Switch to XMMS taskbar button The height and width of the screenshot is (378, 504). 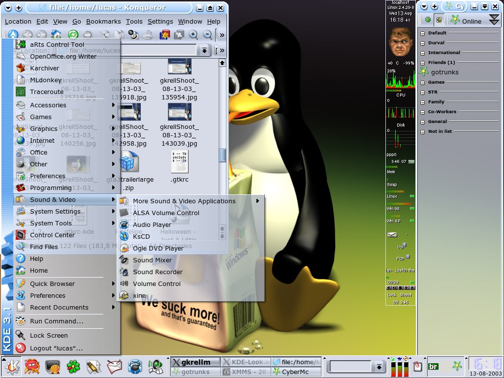tap(246, 372)
